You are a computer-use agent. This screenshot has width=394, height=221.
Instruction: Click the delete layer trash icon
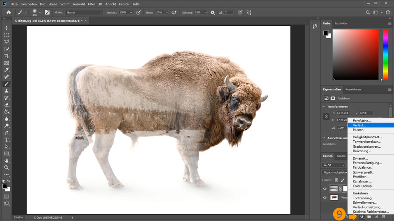[384, 216]
